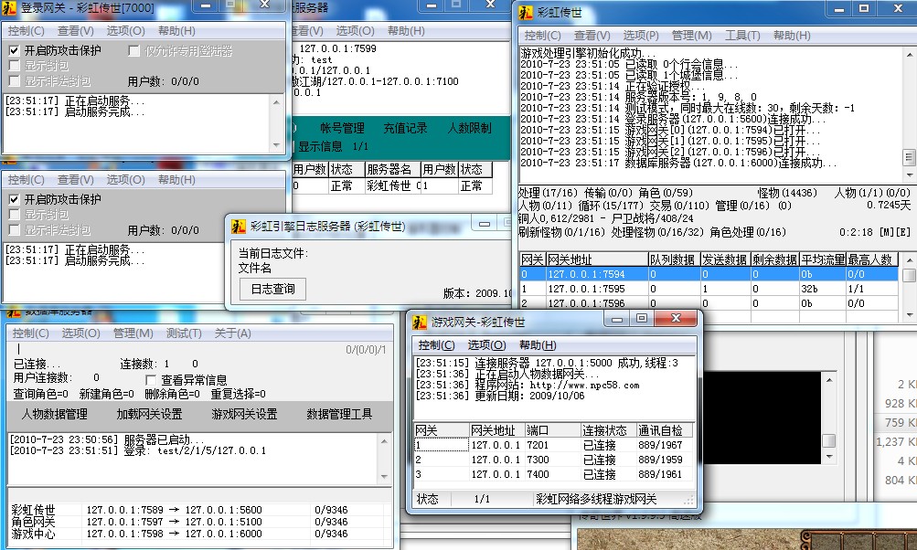Image resolution: width=917 pixels, height=550 pixels.
Task: Click the 彩虹传世 main window title icon
Action: click(527, 12)
